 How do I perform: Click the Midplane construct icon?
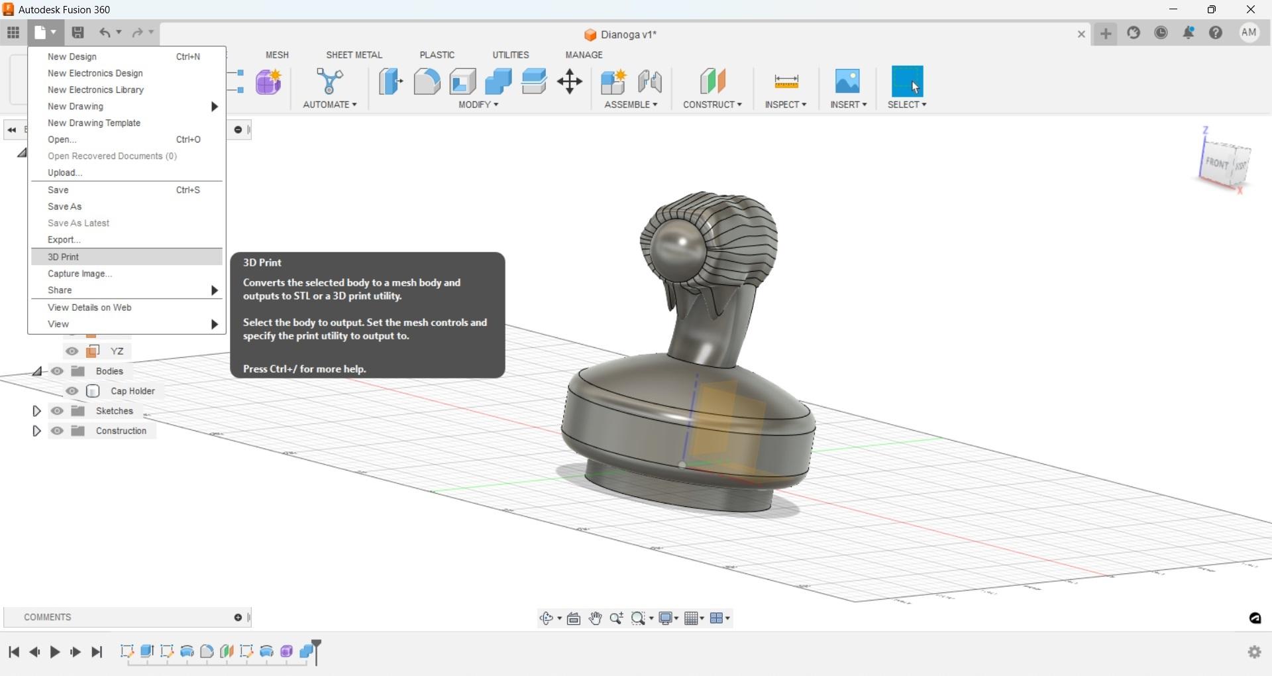(713, 82)
